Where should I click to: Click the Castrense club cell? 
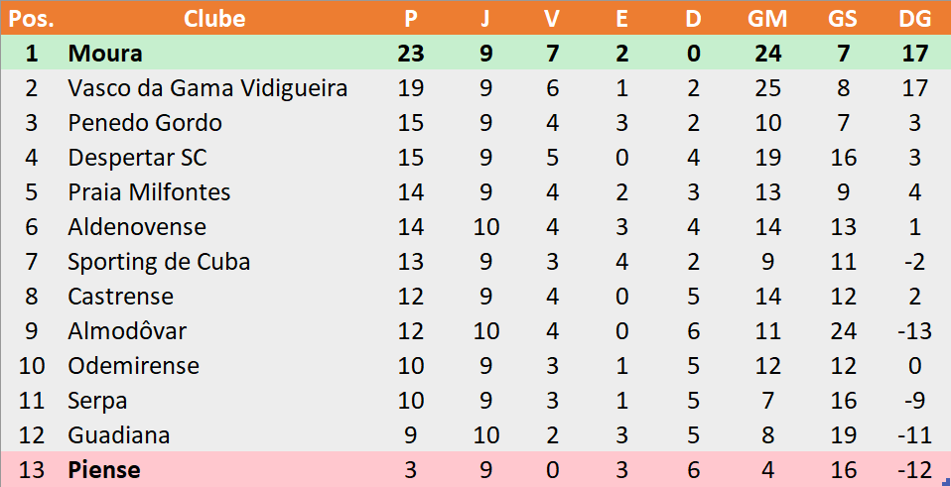click(121, 297)
